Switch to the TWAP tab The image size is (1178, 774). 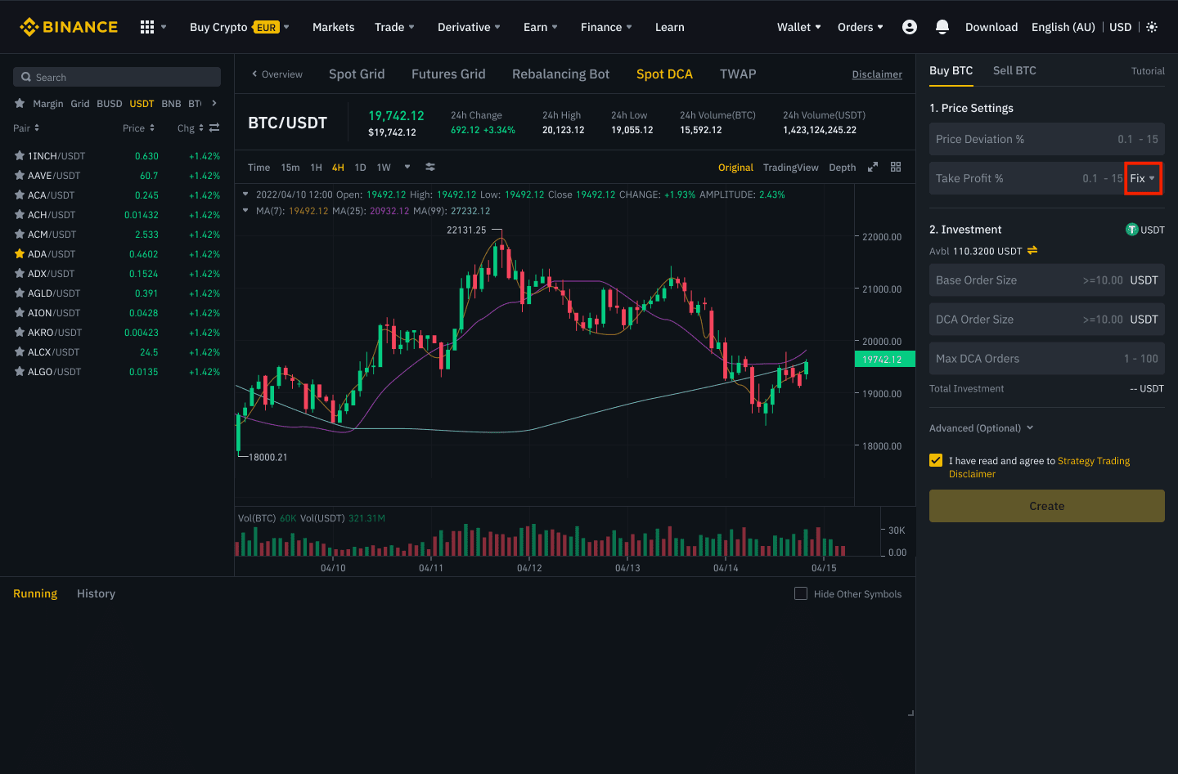(738, 74)
